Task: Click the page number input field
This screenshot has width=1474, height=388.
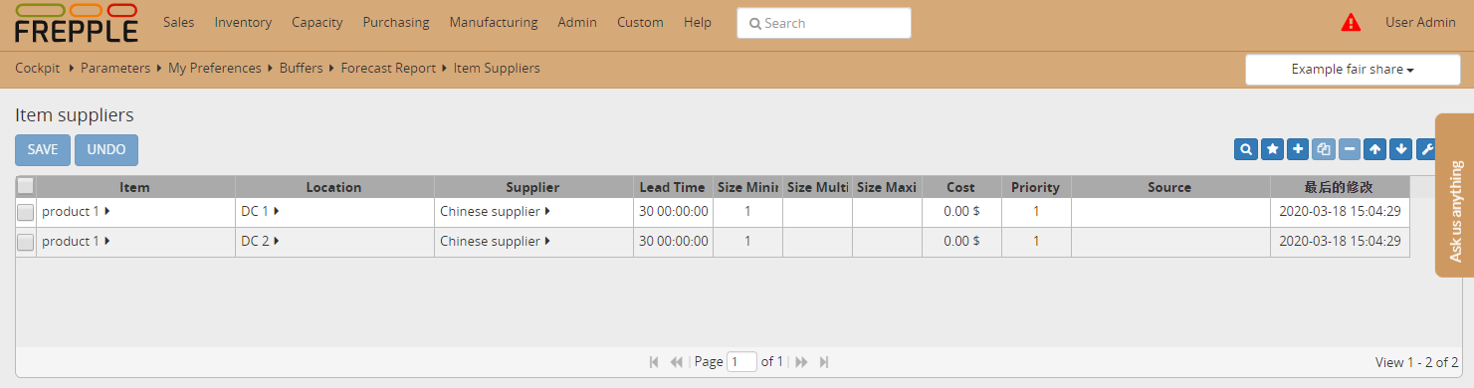Action: click(x=741, y=362)
